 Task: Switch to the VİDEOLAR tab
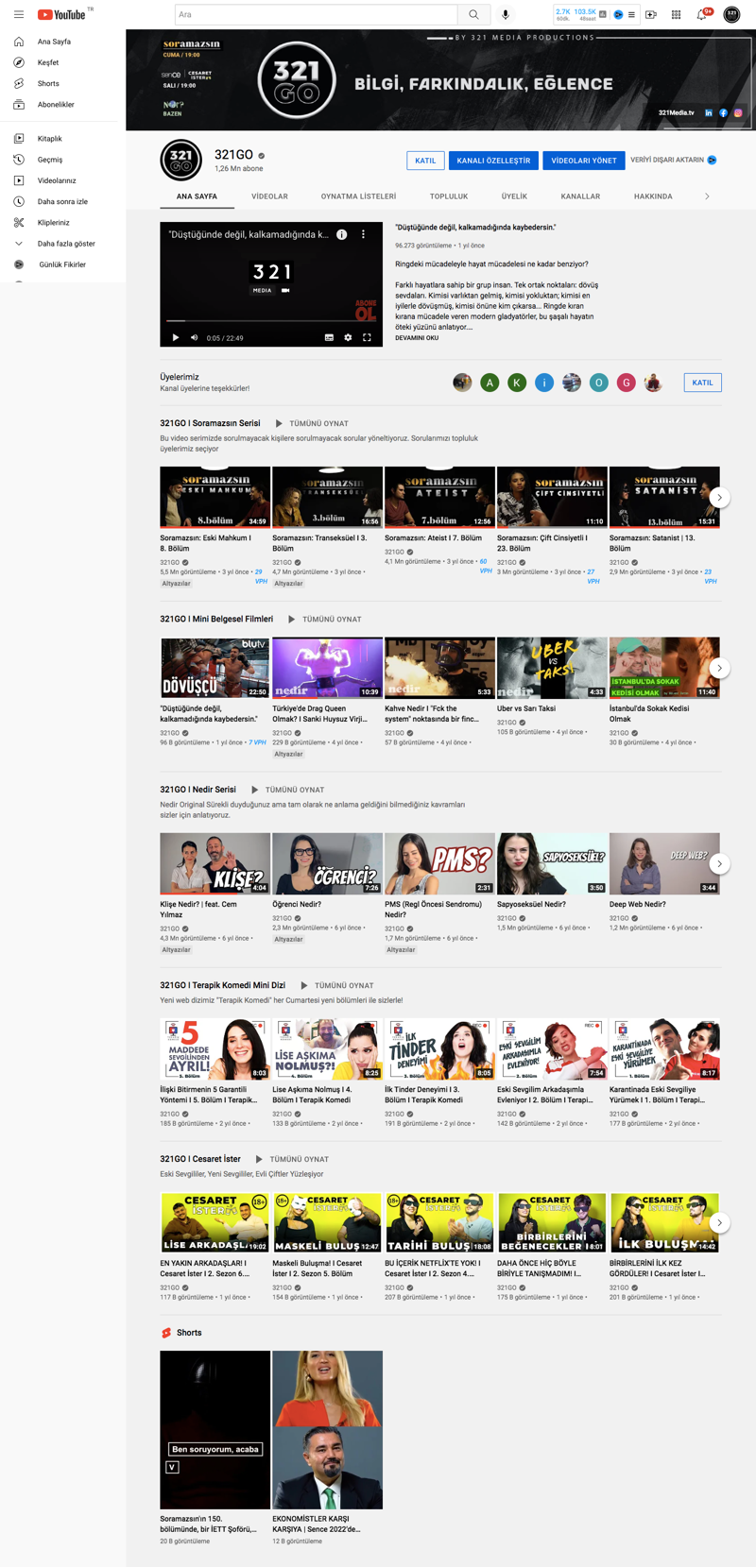(269, 196)
